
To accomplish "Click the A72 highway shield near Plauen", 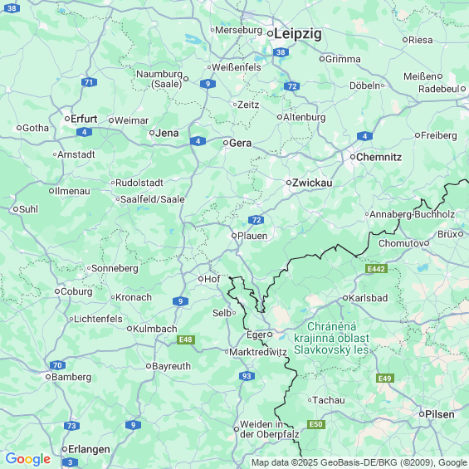I will point(256,220).
